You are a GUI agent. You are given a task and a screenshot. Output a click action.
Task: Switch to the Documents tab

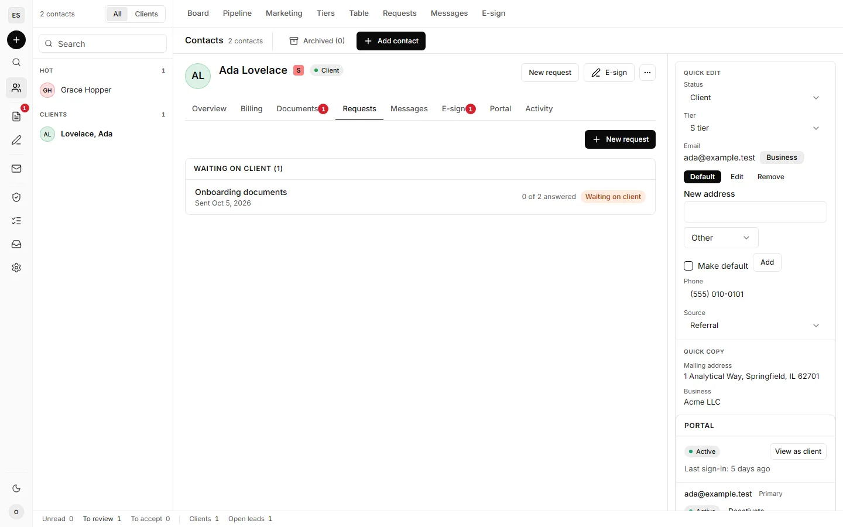coord(302,109)
